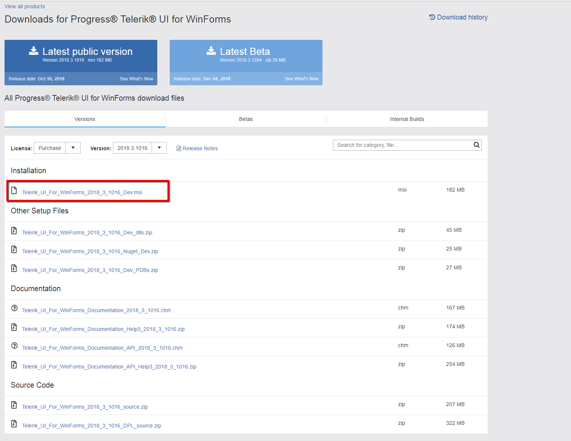571x441 pixels.
Task: Click the Documentation section heading
Action: tap(36, 288)
